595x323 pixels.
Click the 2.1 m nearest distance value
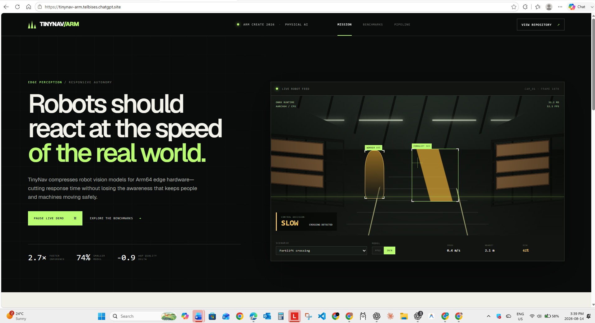[490, 250]
